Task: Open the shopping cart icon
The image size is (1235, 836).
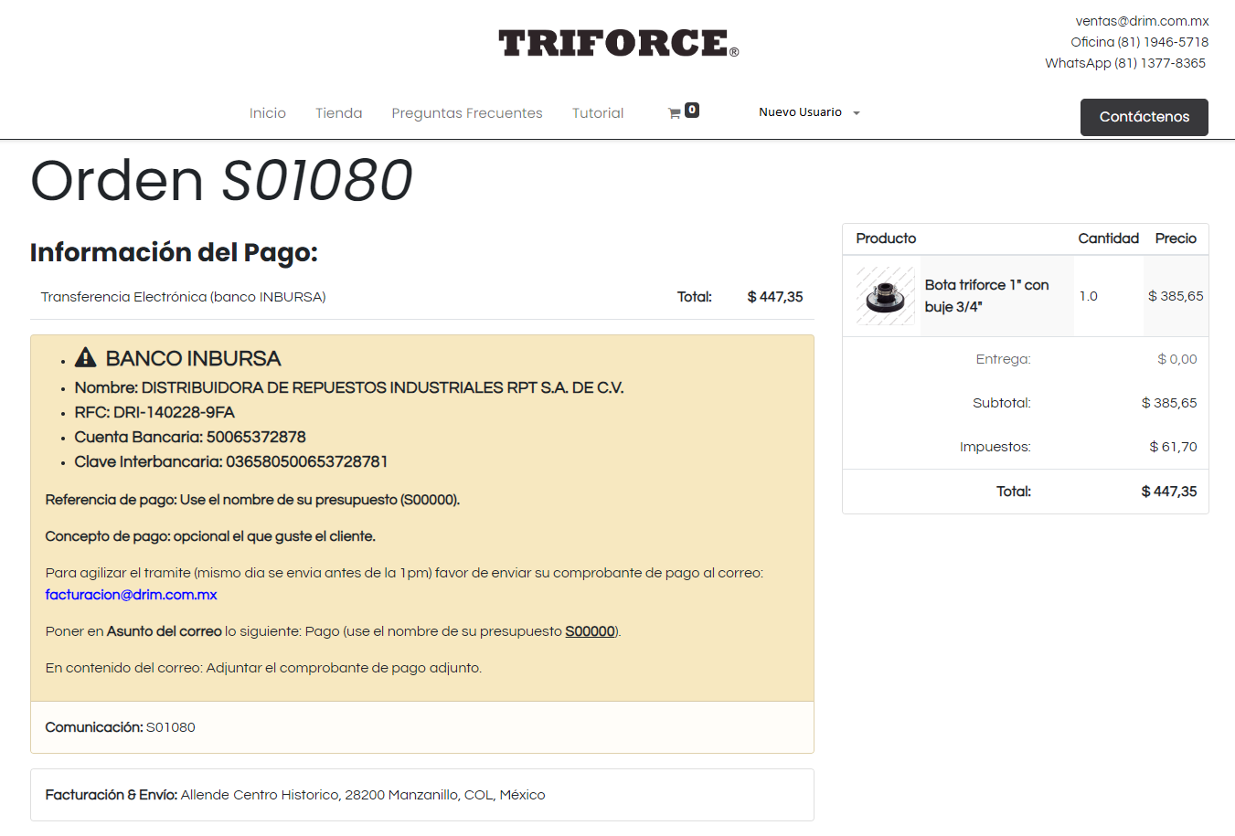Action: tap(675, 113)
